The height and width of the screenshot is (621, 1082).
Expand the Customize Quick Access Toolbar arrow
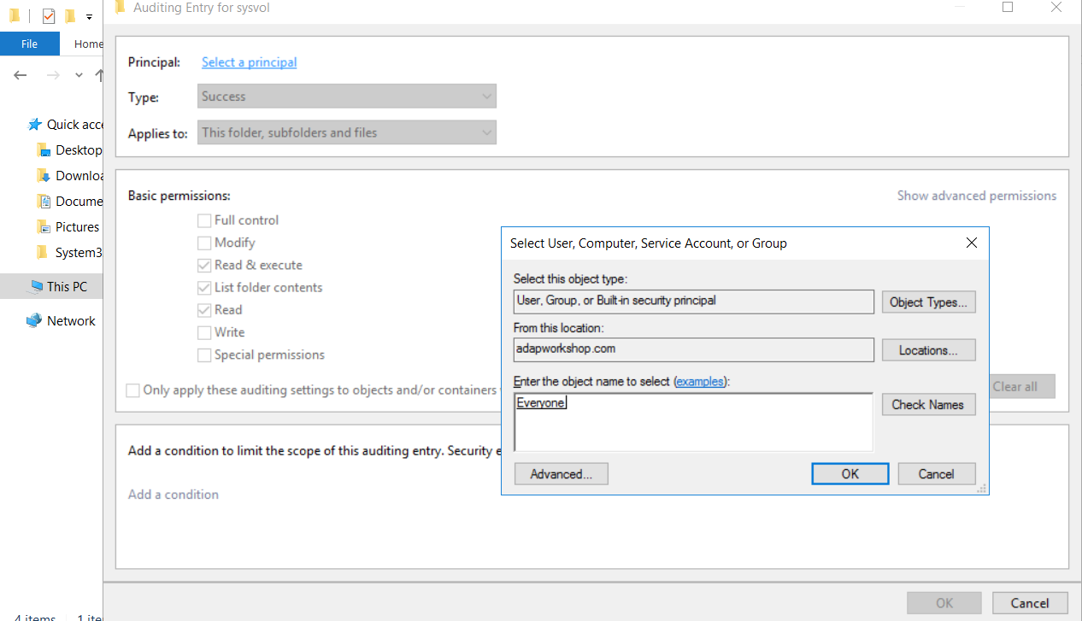tap(89, 15)
